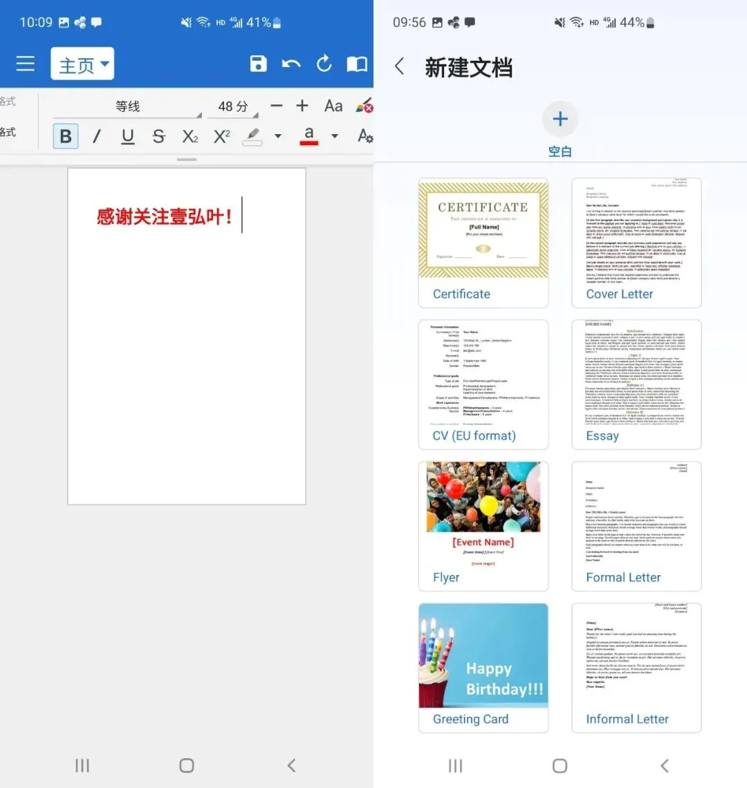This screenshot has height=788, width=747.
Task: Redo the last action
Action: [324, 64]
